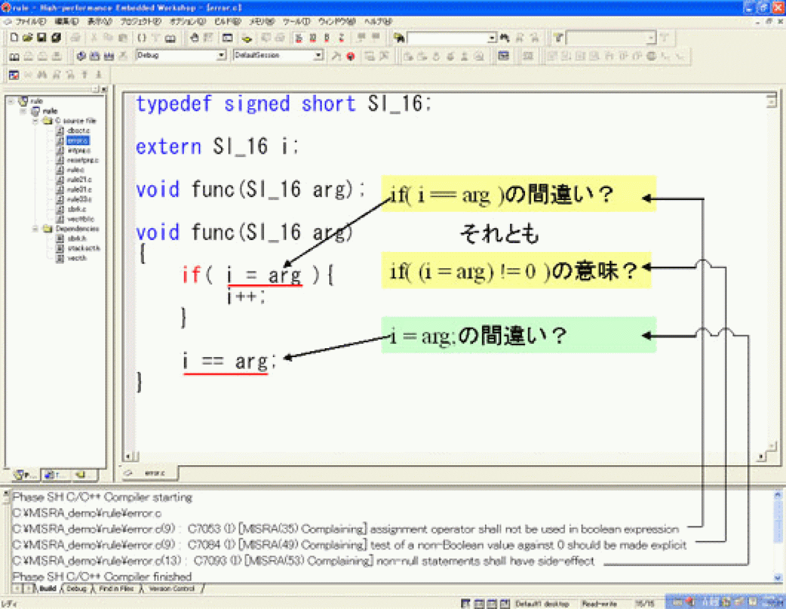Open the DefaultSession session dropdown
The image size is (786, 609).
pyautogui.click(x=315, y=56)
